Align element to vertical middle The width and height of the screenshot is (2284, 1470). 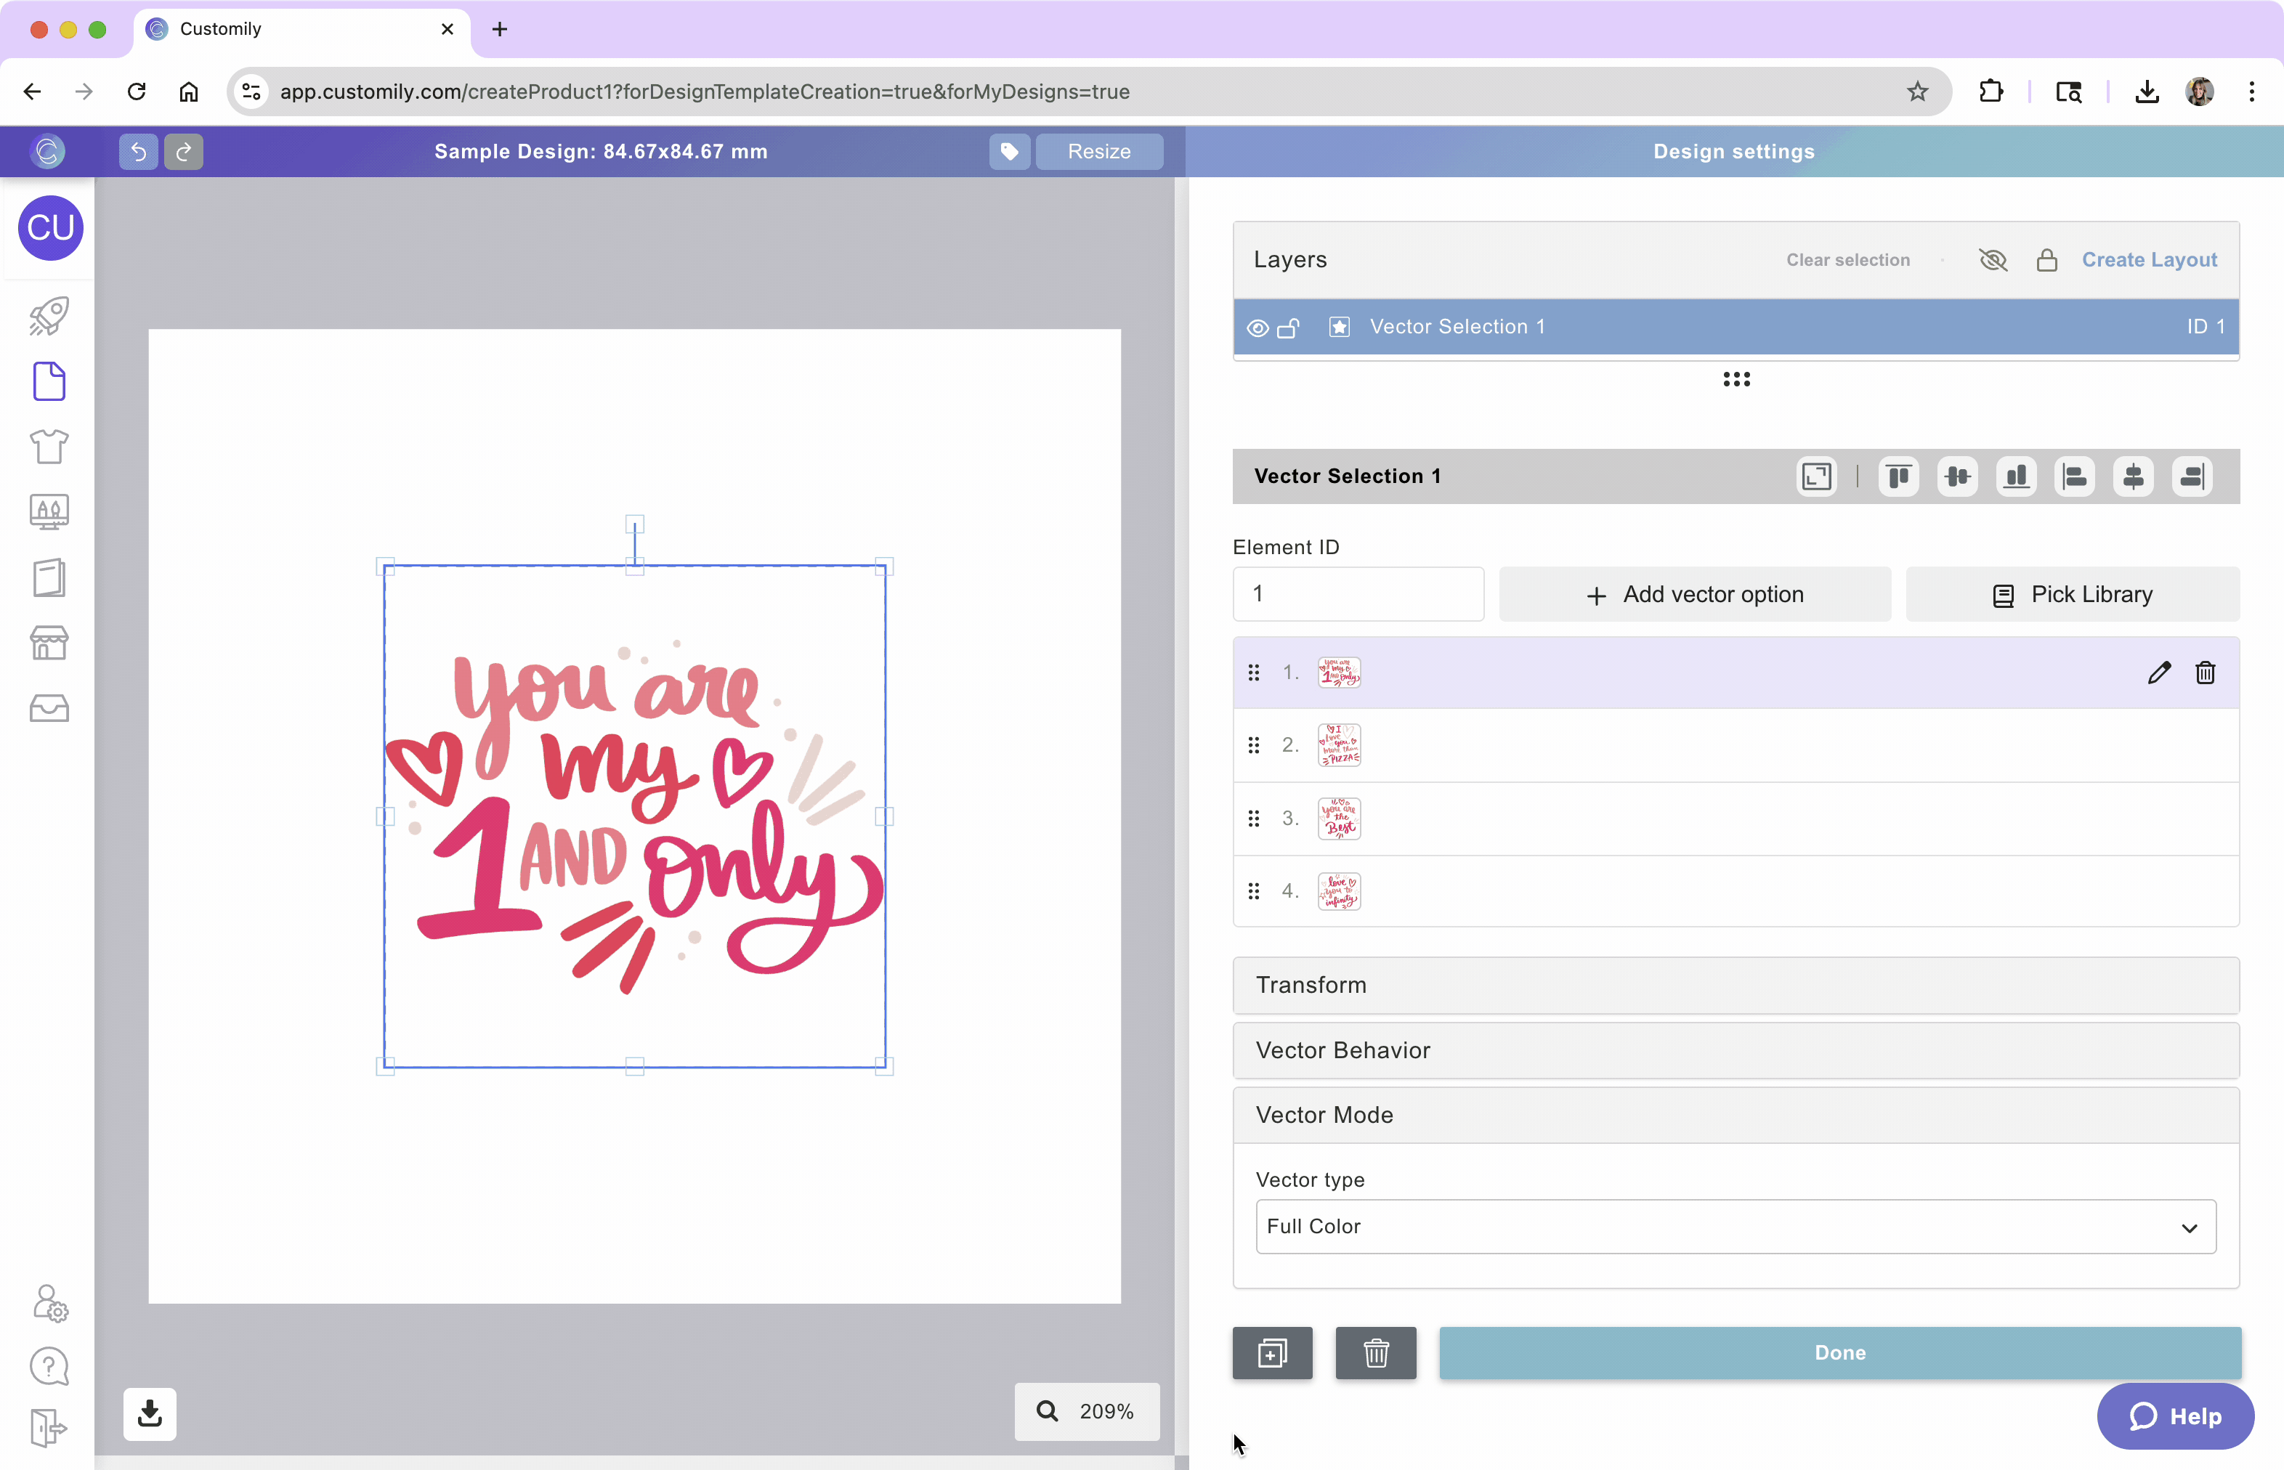click(x=1957, y=476)
